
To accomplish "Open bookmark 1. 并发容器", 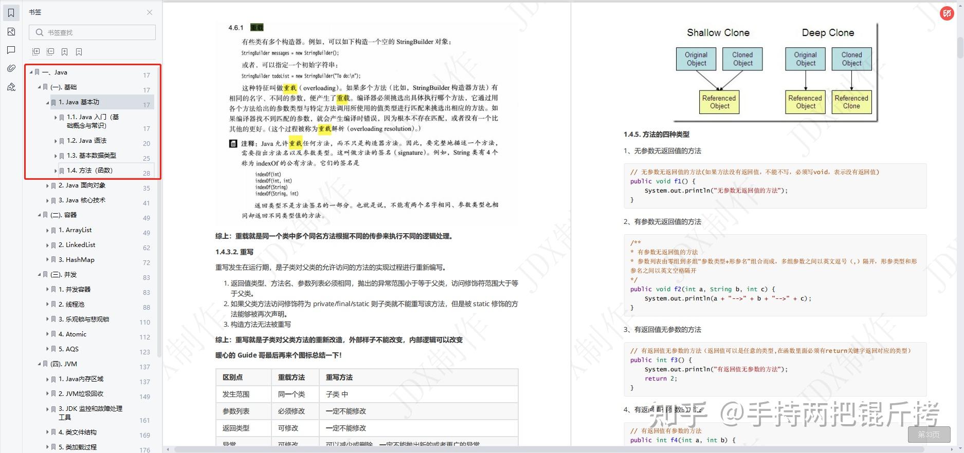I will coord(75,290).
